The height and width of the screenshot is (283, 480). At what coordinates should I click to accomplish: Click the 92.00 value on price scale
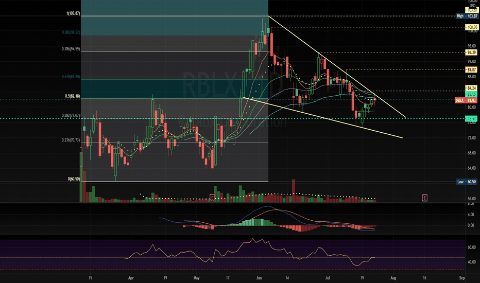[472, 62]
